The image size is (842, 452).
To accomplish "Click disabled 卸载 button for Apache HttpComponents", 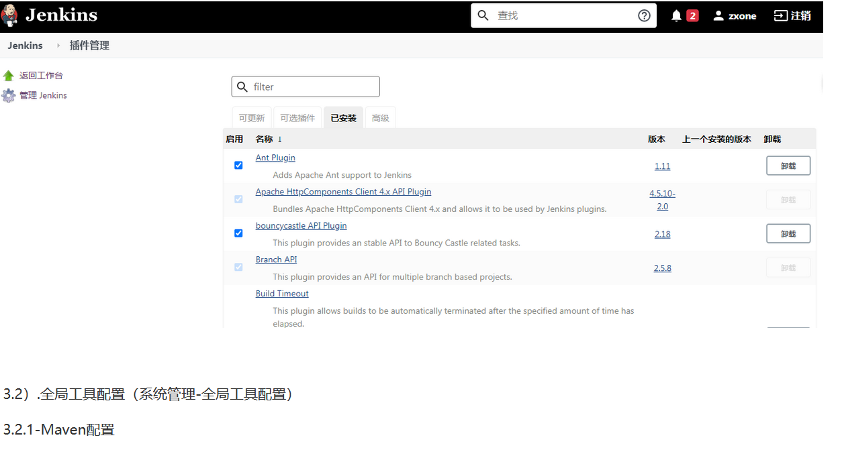I will click(x=788, y=200).
